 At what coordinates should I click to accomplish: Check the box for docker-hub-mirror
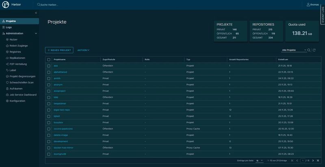(49, 148)
